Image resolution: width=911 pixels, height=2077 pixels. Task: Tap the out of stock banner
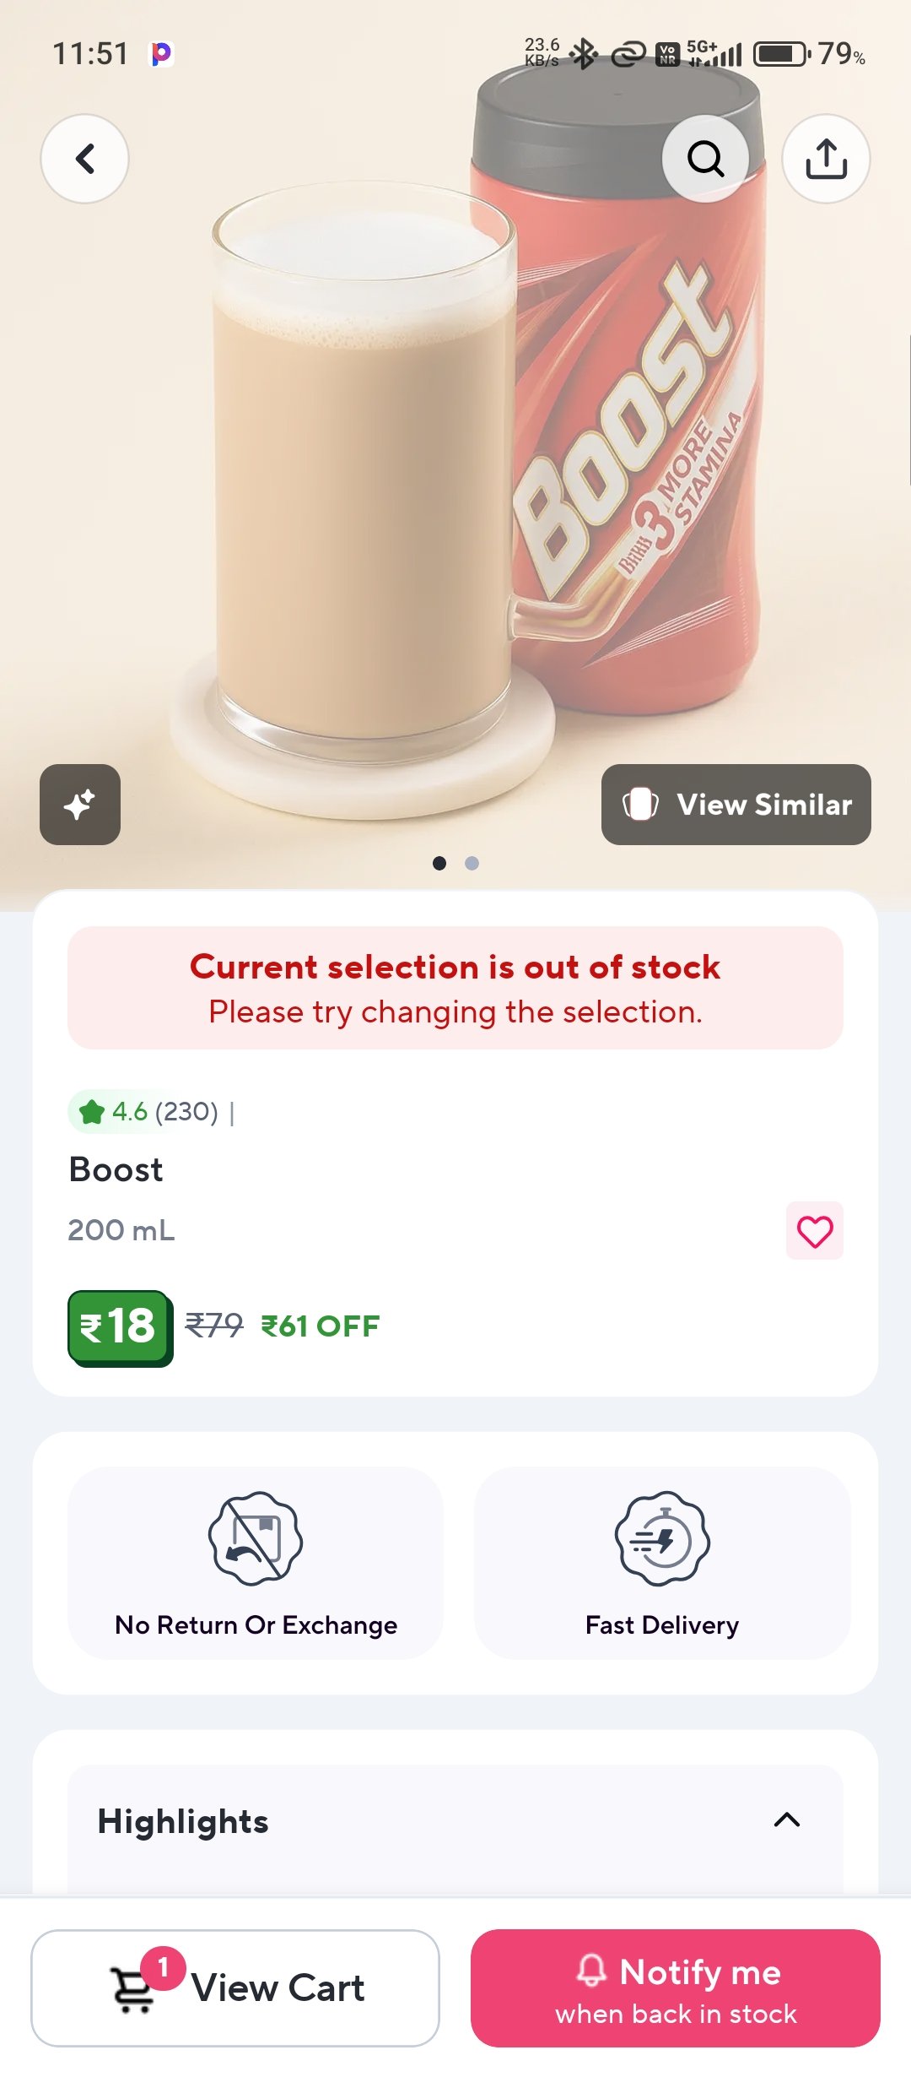(455, 988)
